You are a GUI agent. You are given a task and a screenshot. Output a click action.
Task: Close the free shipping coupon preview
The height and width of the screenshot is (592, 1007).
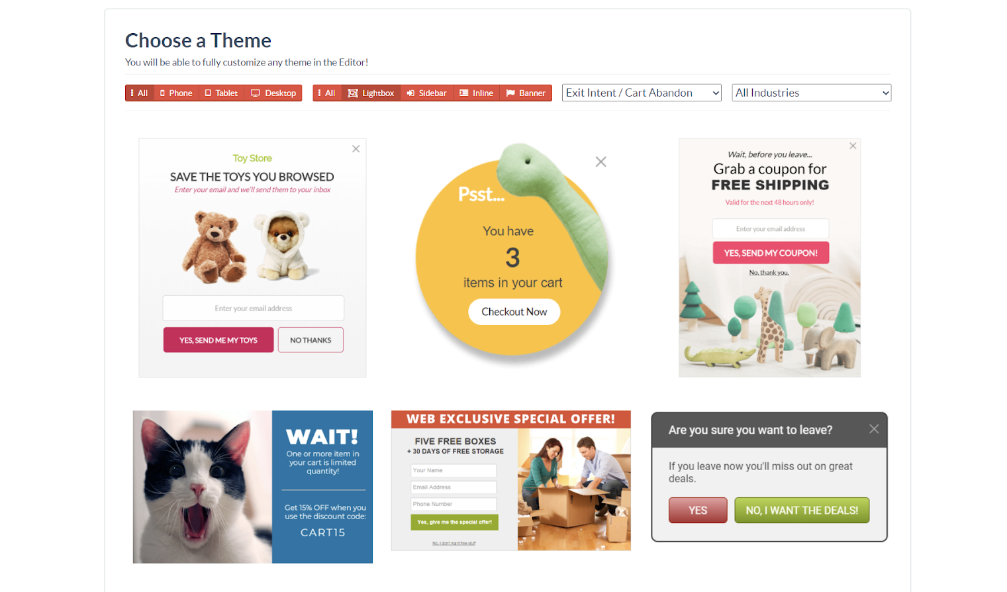pyautogui.click(x=853, y=146)
